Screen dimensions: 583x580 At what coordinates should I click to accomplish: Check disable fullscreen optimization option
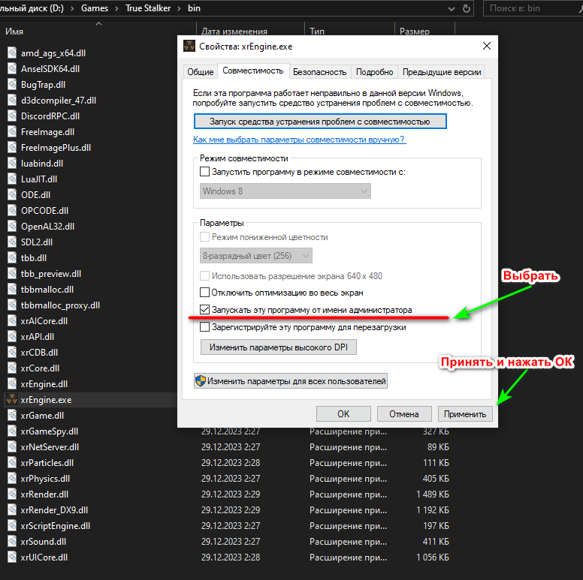coord(204,293)
